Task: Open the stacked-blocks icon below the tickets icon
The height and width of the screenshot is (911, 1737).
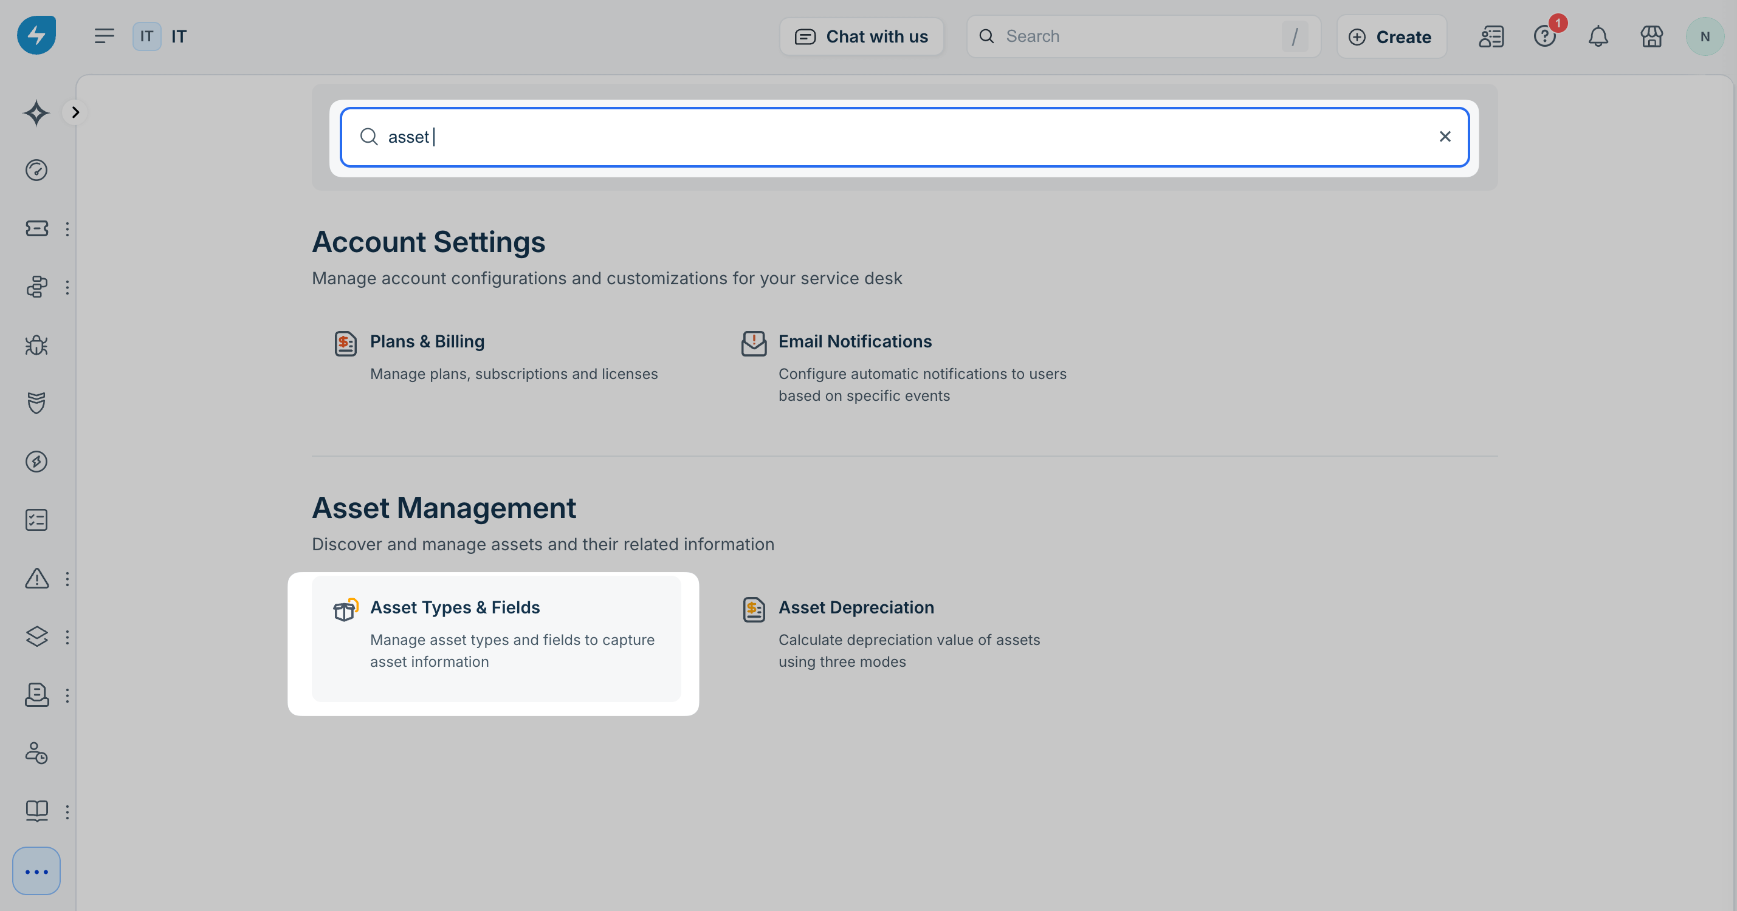Action: [36, 287]
